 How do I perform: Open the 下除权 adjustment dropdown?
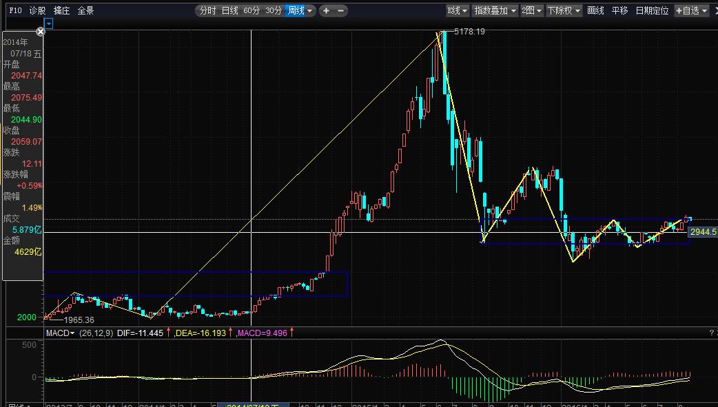coord(564,10)
